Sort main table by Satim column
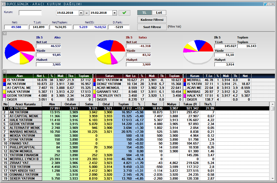 pos(89,104)
